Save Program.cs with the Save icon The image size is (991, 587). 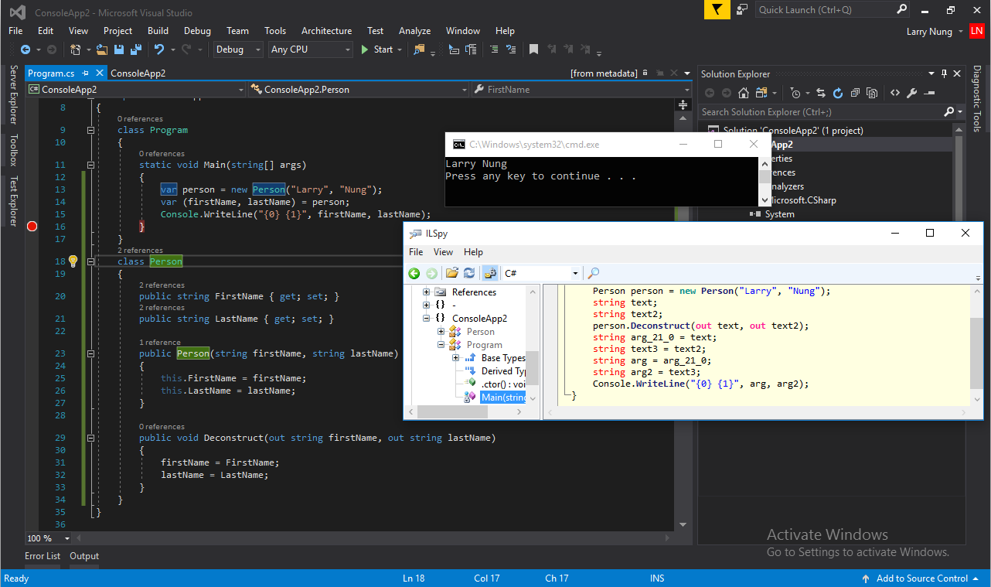click(x=119, y=49)
